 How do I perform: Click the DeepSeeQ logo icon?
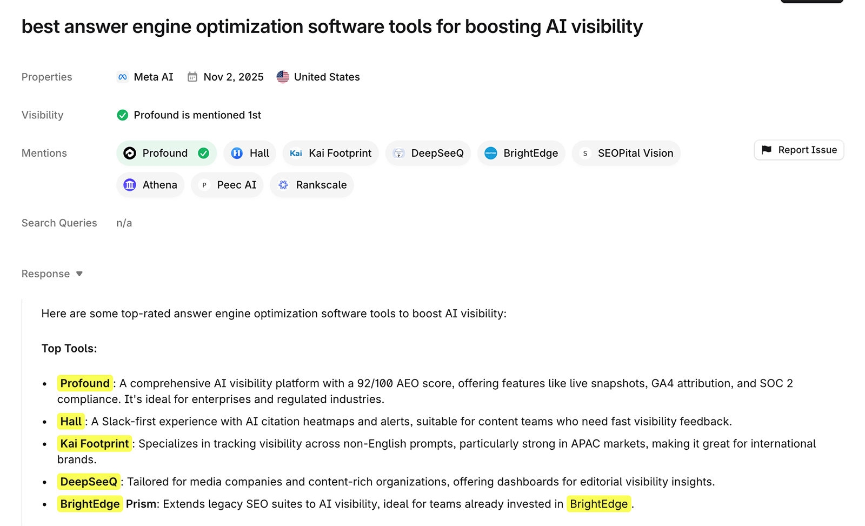(398, 153)
